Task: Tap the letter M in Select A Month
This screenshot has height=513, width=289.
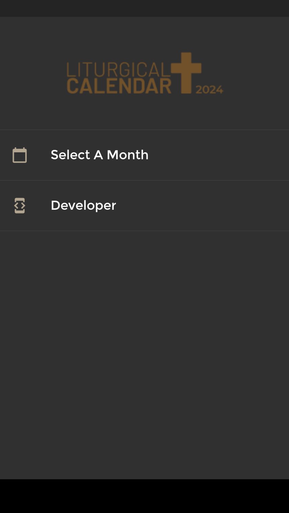Action: (x=112, y=155)
